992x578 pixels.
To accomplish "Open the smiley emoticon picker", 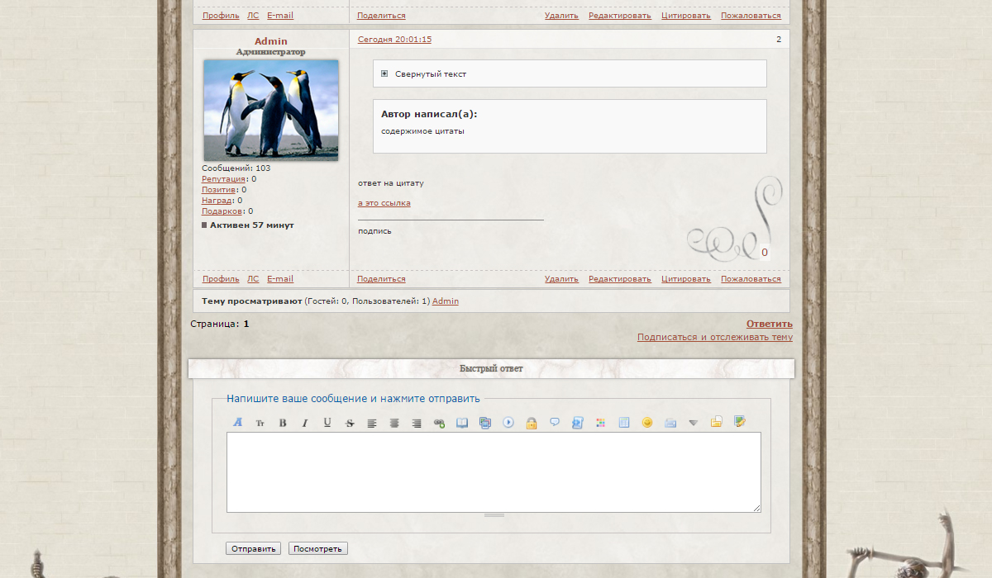I will (647, 423).
